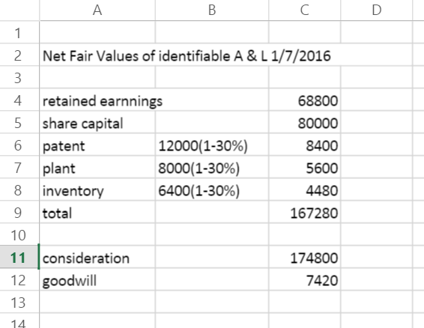Select row 11 header

pyautogui.click(x=18, y=257)
